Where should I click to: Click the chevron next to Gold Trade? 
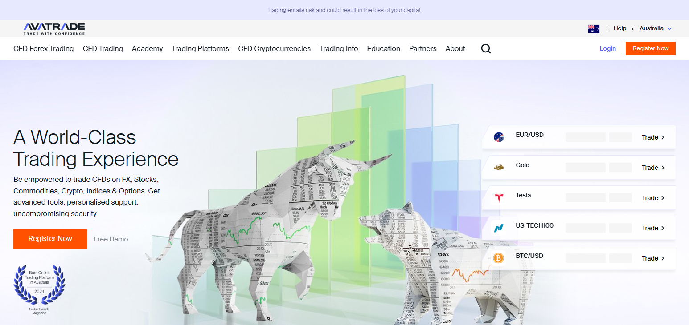663,168
